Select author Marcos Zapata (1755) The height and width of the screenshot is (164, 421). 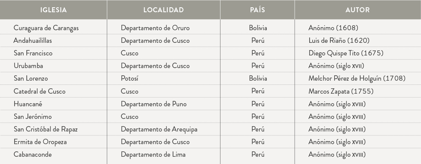341,91
